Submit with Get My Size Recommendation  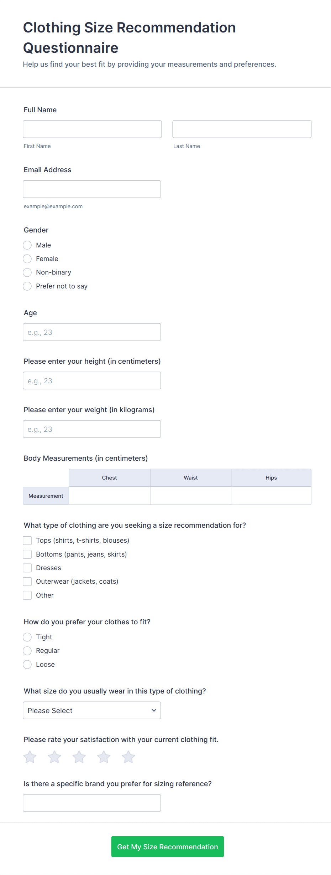[x=167, y=847]
